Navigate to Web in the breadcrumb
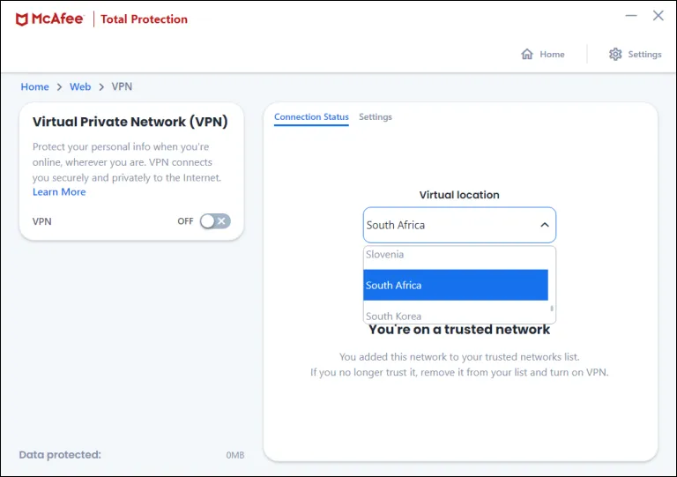Image resolution: width=677 pixels, height=477 pixels. [80, 86]
